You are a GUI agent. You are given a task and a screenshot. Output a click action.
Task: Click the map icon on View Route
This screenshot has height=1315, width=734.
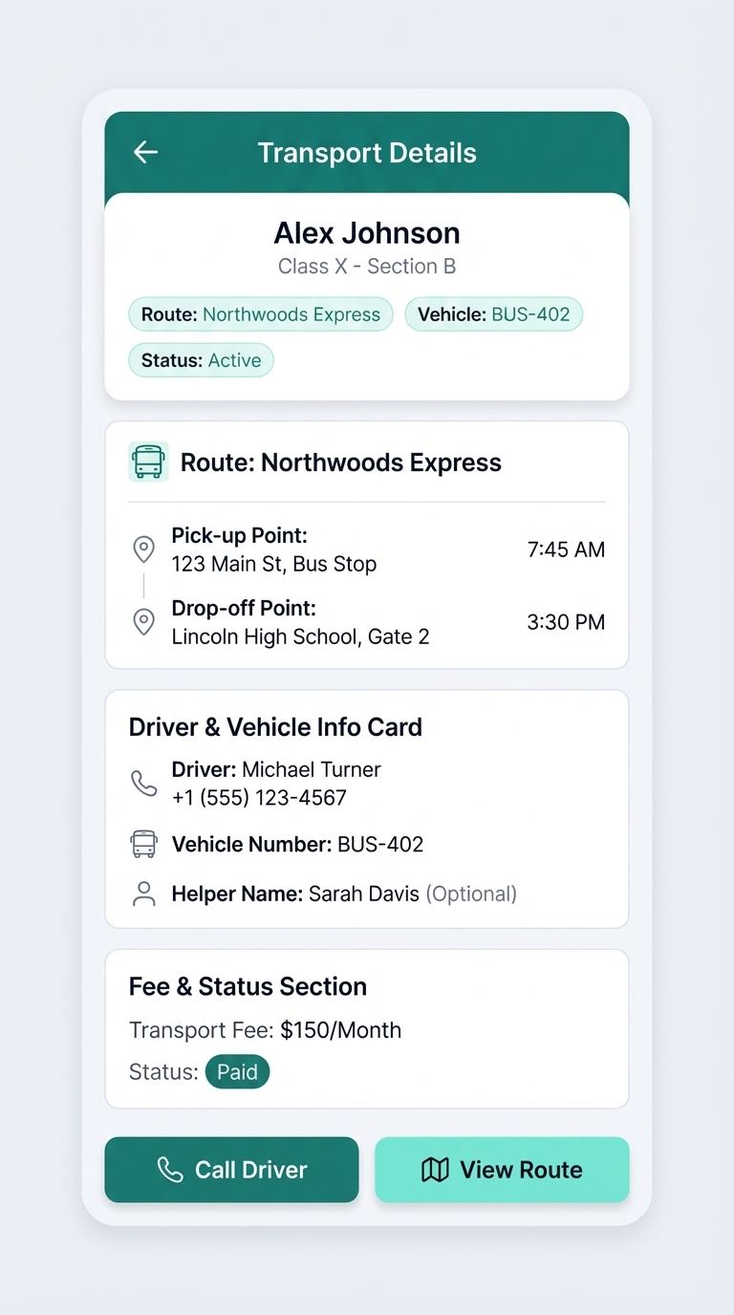click(435, 1170)
